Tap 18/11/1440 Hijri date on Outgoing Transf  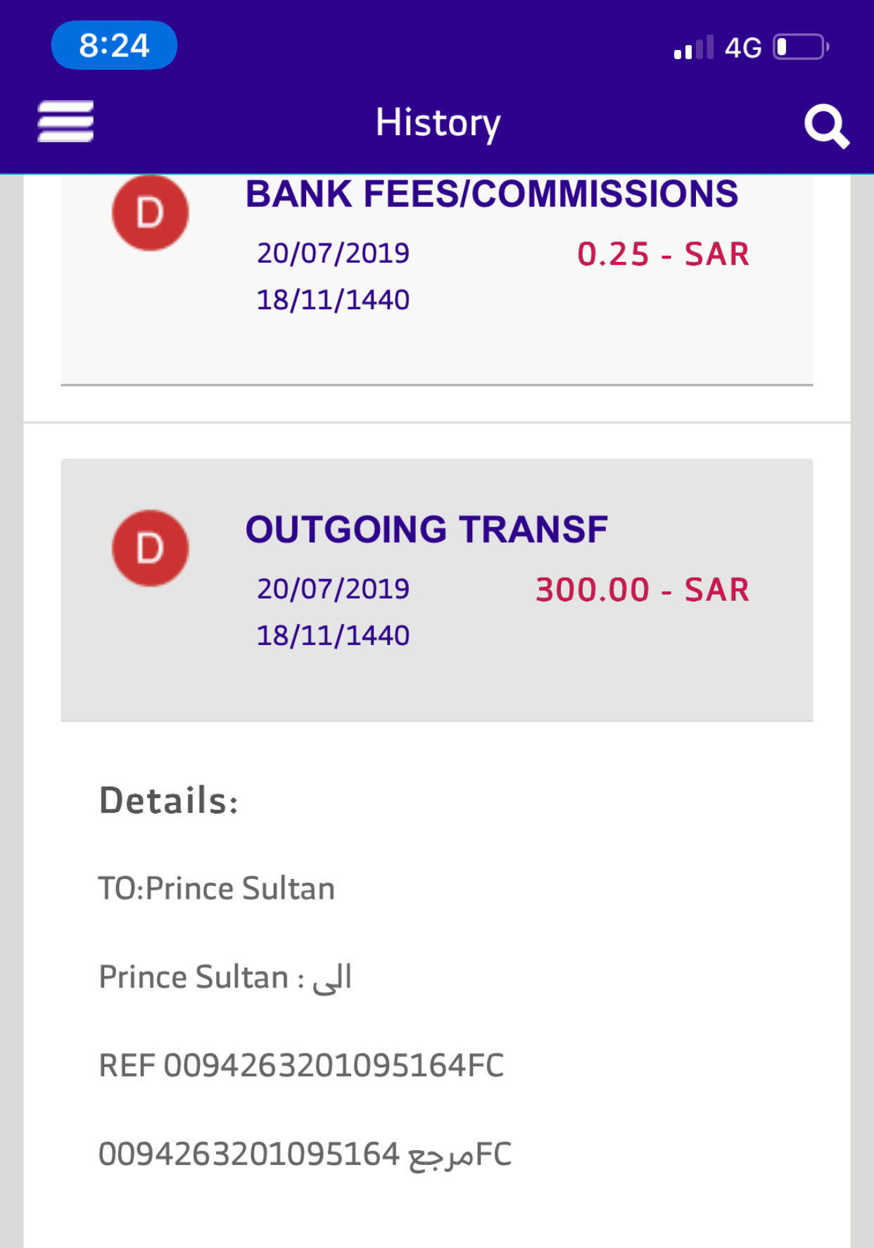tap(333, 635)
